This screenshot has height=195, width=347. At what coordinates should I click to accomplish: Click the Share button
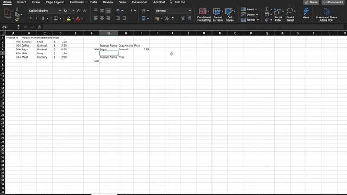311,2
